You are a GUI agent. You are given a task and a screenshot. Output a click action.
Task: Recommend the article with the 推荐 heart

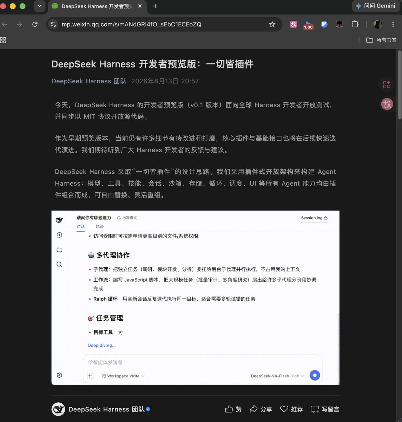point(291,409)
